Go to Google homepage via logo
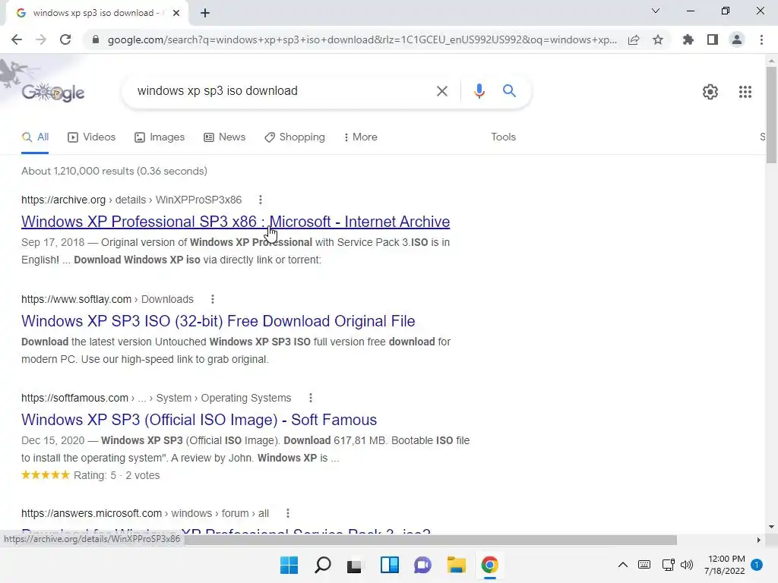The height and width of the screenshot is (583, 778). [53, 92]
